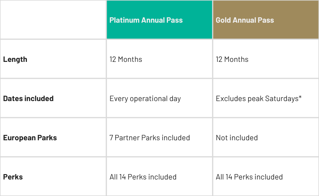Select the Length row label

click(15, 59)
